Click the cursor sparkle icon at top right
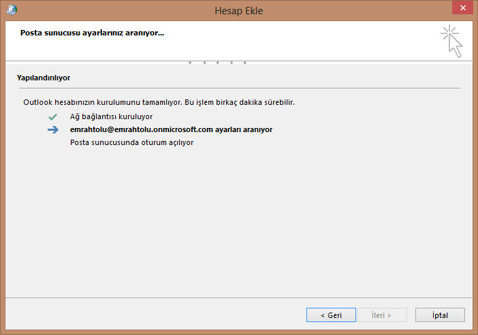The width and height of the screenshot is (478, 335). pos(451,41)
